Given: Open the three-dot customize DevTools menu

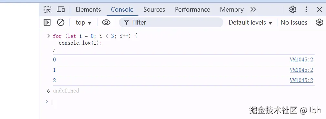Looking at the screenshot, I should [306, 9].
